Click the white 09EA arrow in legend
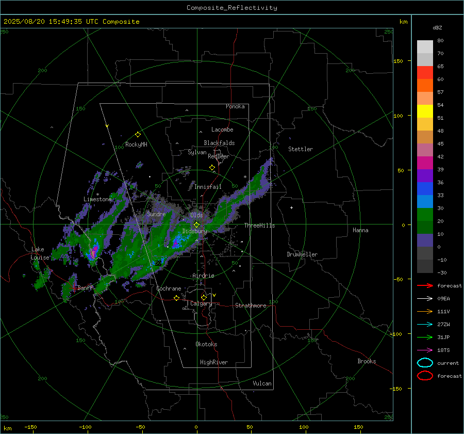Viewport: 464px width, 434px height. (x=425, y=299)
